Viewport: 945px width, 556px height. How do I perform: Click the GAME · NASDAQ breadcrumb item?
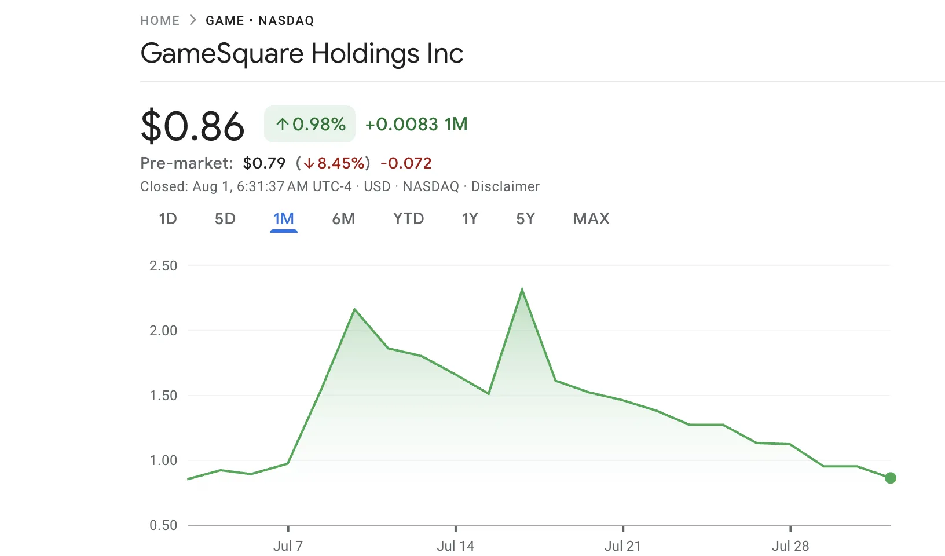tap(259, 20)
